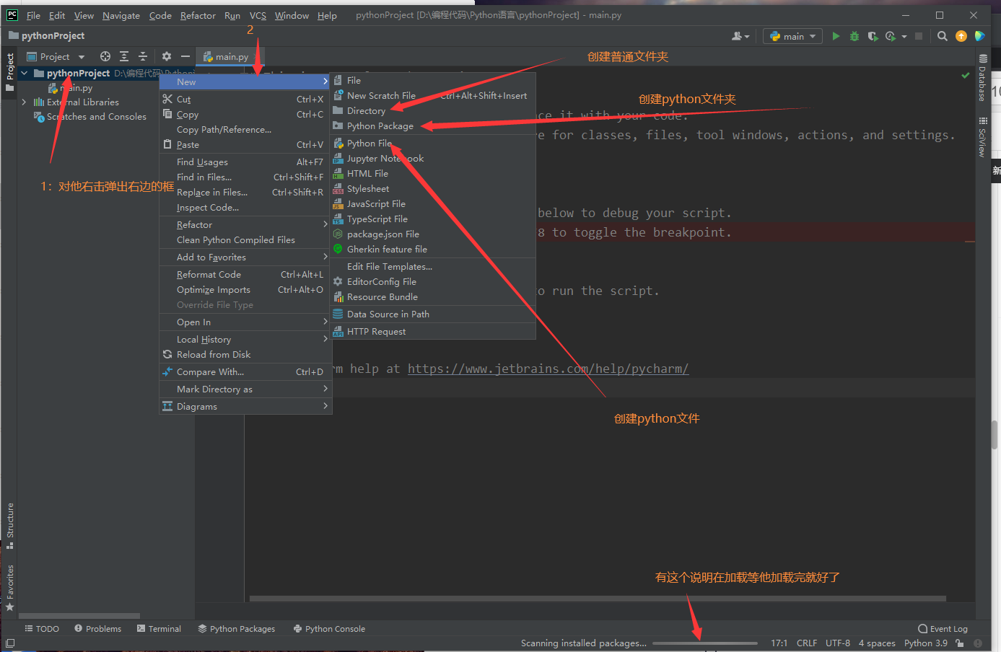This screenshot has height=652, width=1001.
Task: Click the 17:1 cursor position
Action: click(x=779, y=643)
